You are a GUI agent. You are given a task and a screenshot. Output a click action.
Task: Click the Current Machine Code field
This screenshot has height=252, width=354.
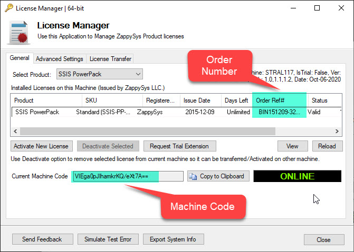click(x=128, y=176)
